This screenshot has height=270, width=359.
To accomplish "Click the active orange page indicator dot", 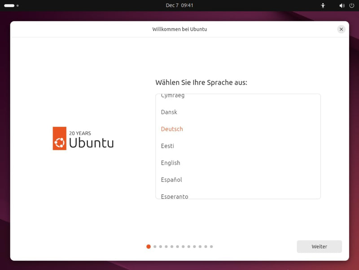I will point(149,246).
